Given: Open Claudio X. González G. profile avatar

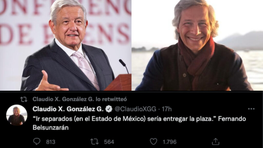Looking at the screenshot, I should click(x=17, y=115).
